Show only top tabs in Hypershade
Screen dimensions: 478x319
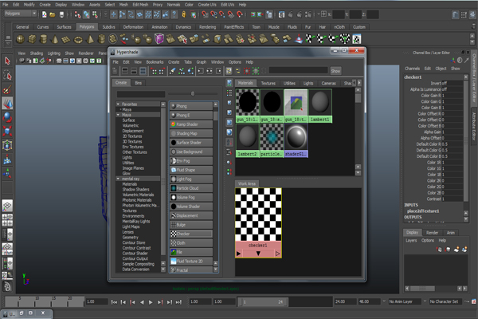point(125,71)
